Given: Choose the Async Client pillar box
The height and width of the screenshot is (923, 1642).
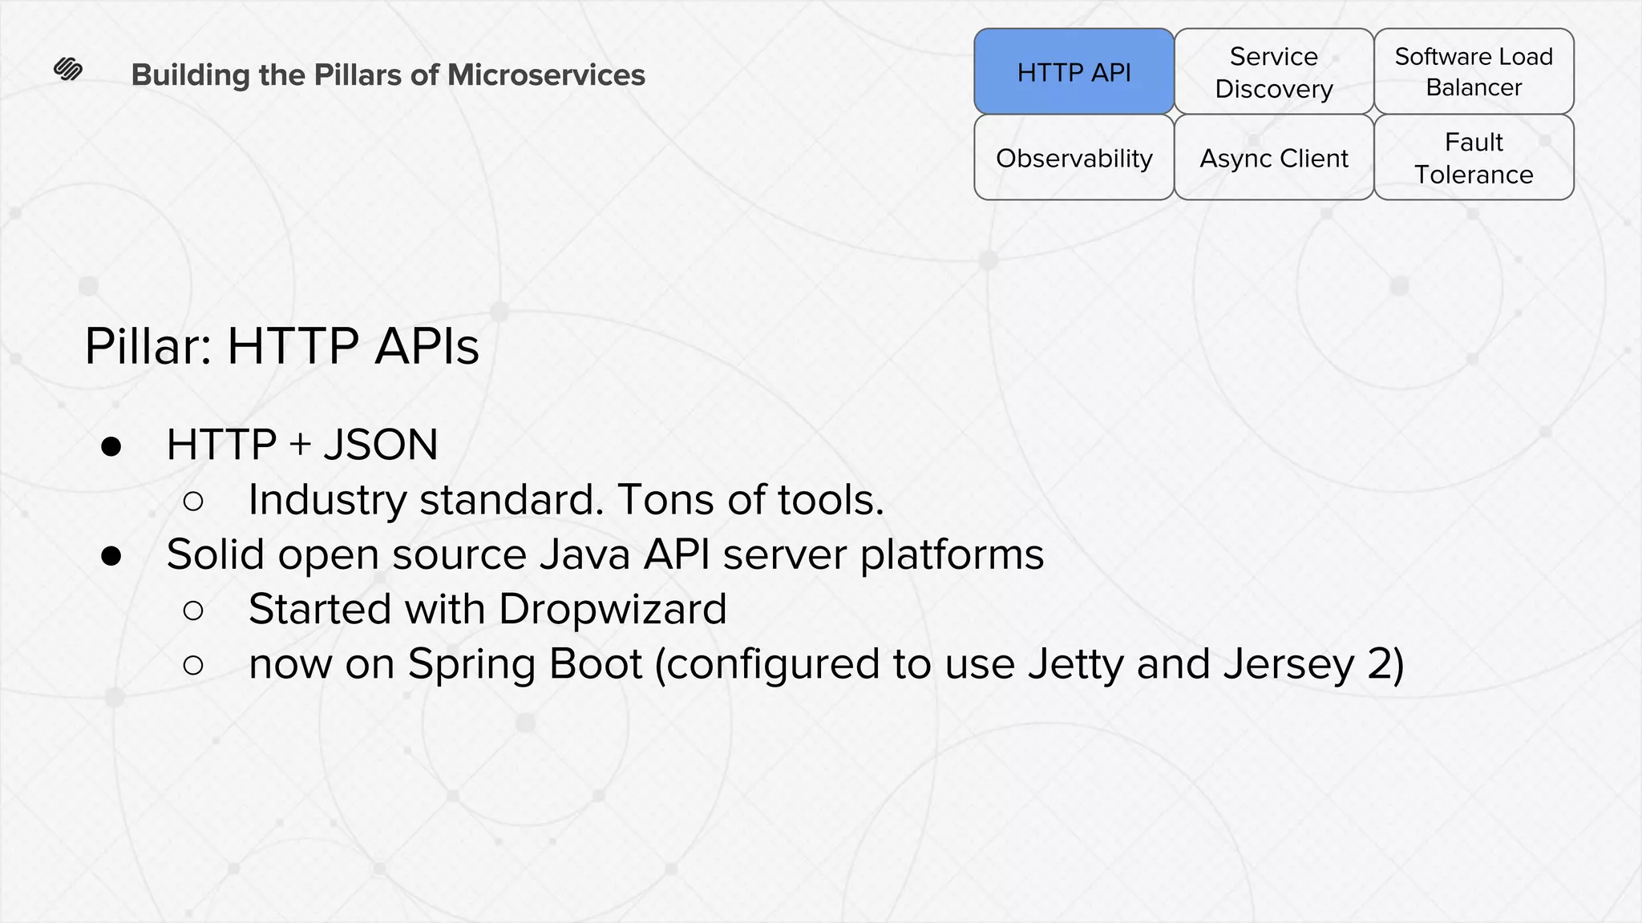Looking at the screenshot, I should pyautogui.click(x=1273, y=158).
